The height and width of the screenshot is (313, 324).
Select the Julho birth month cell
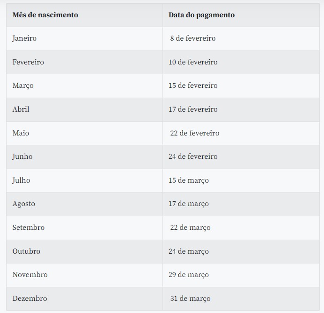21,180
